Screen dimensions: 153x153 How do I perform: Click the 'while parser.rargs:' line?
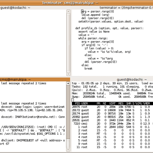pos(93,38)
